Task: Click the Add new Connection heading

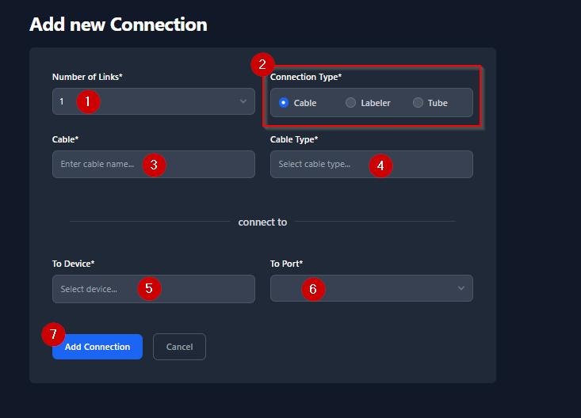Action: tap(118, 25)
